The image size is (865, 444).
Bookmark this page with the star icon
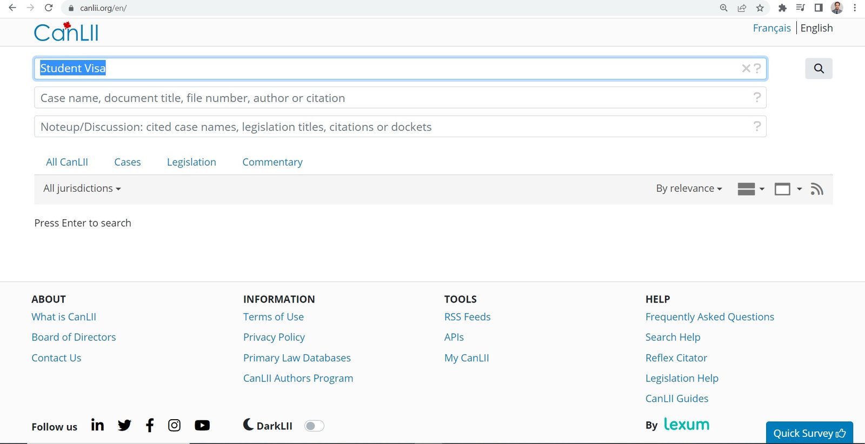(x=760, y=8)
